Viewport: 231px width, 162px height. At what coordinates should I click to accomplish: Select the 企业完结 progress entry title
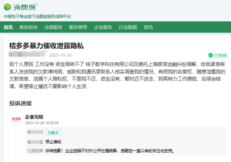coord(34,117)
